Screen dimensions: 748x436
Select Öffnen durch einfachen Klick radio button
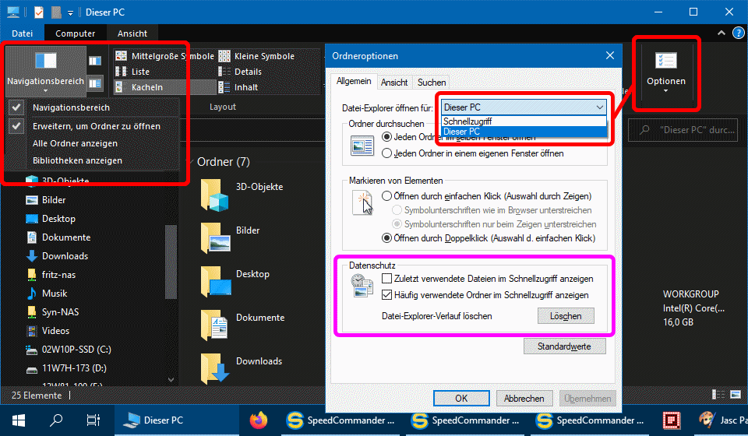pyautogui.click(x=388, y=196)
